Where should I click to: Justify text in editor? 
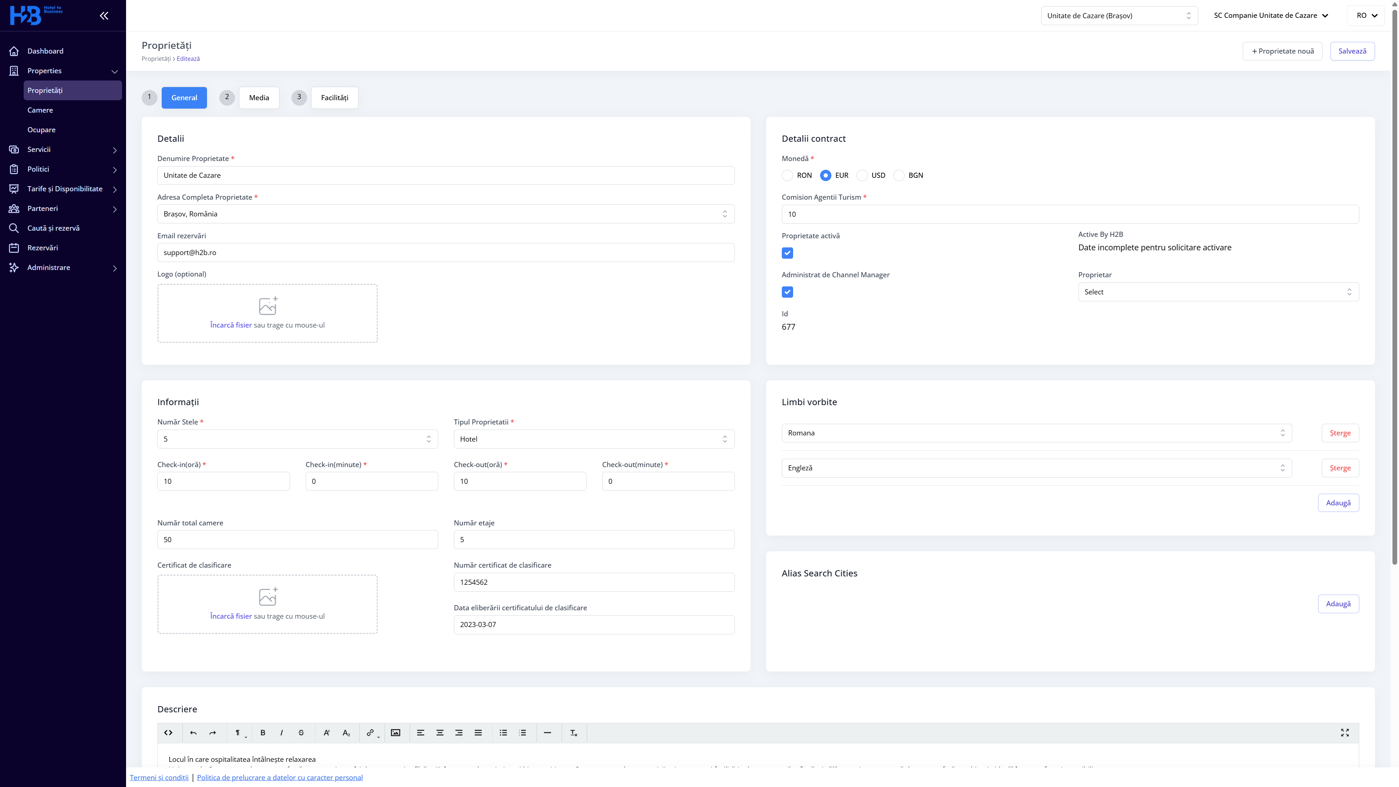pyautogui.click(x=478, y=733)
